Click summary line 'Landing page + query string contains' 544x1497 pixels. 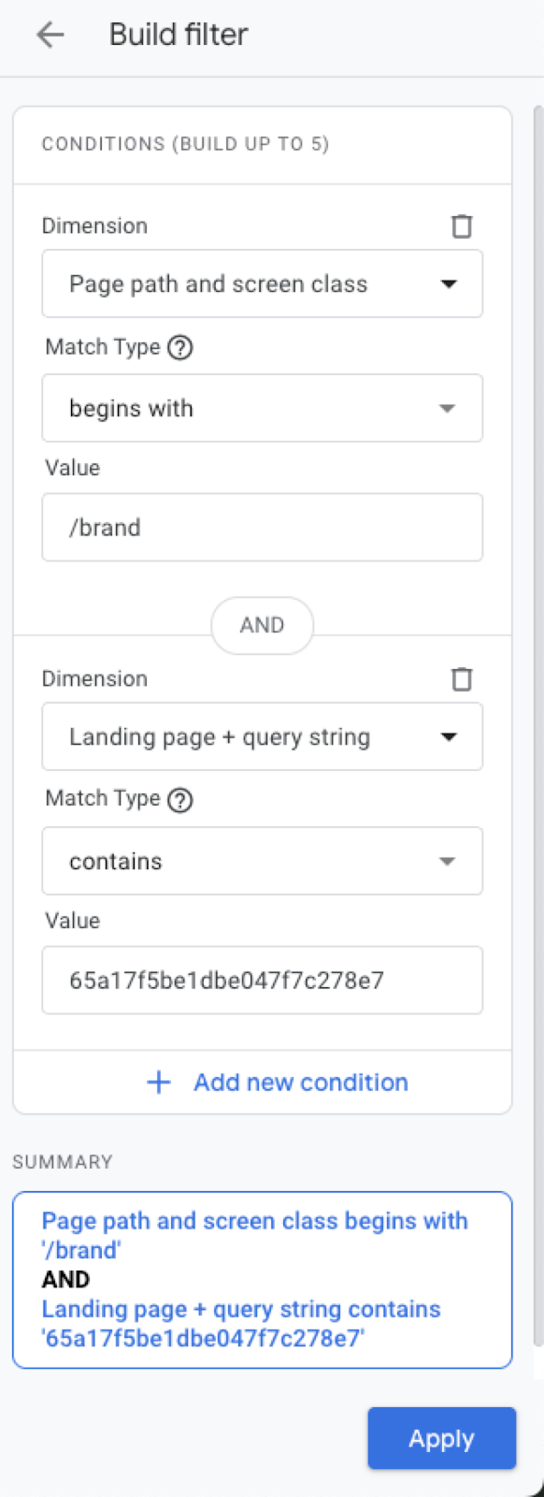[241, 1309]
